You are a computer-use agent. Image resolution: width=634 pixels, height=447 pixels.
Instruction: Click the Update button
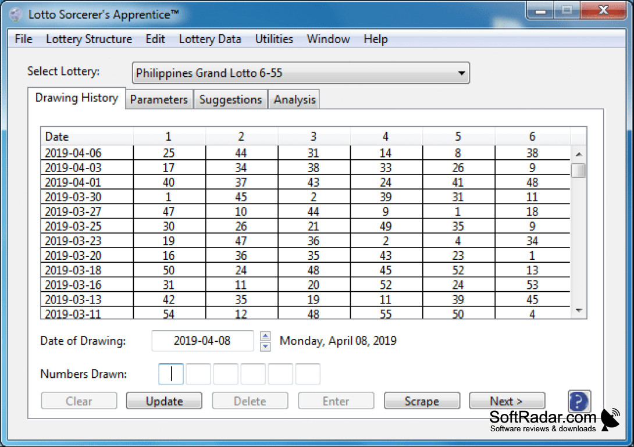164,401
